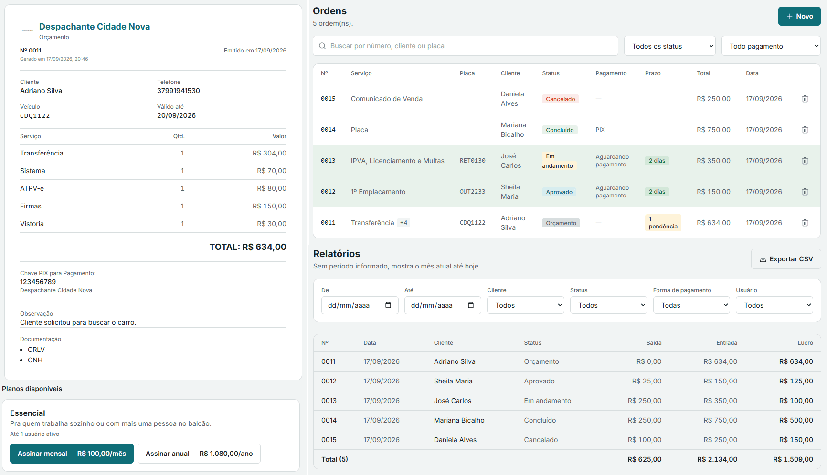Delete order 0014 with the trash icon
Viewport: 827px width, 475px height.
point(805,130)
